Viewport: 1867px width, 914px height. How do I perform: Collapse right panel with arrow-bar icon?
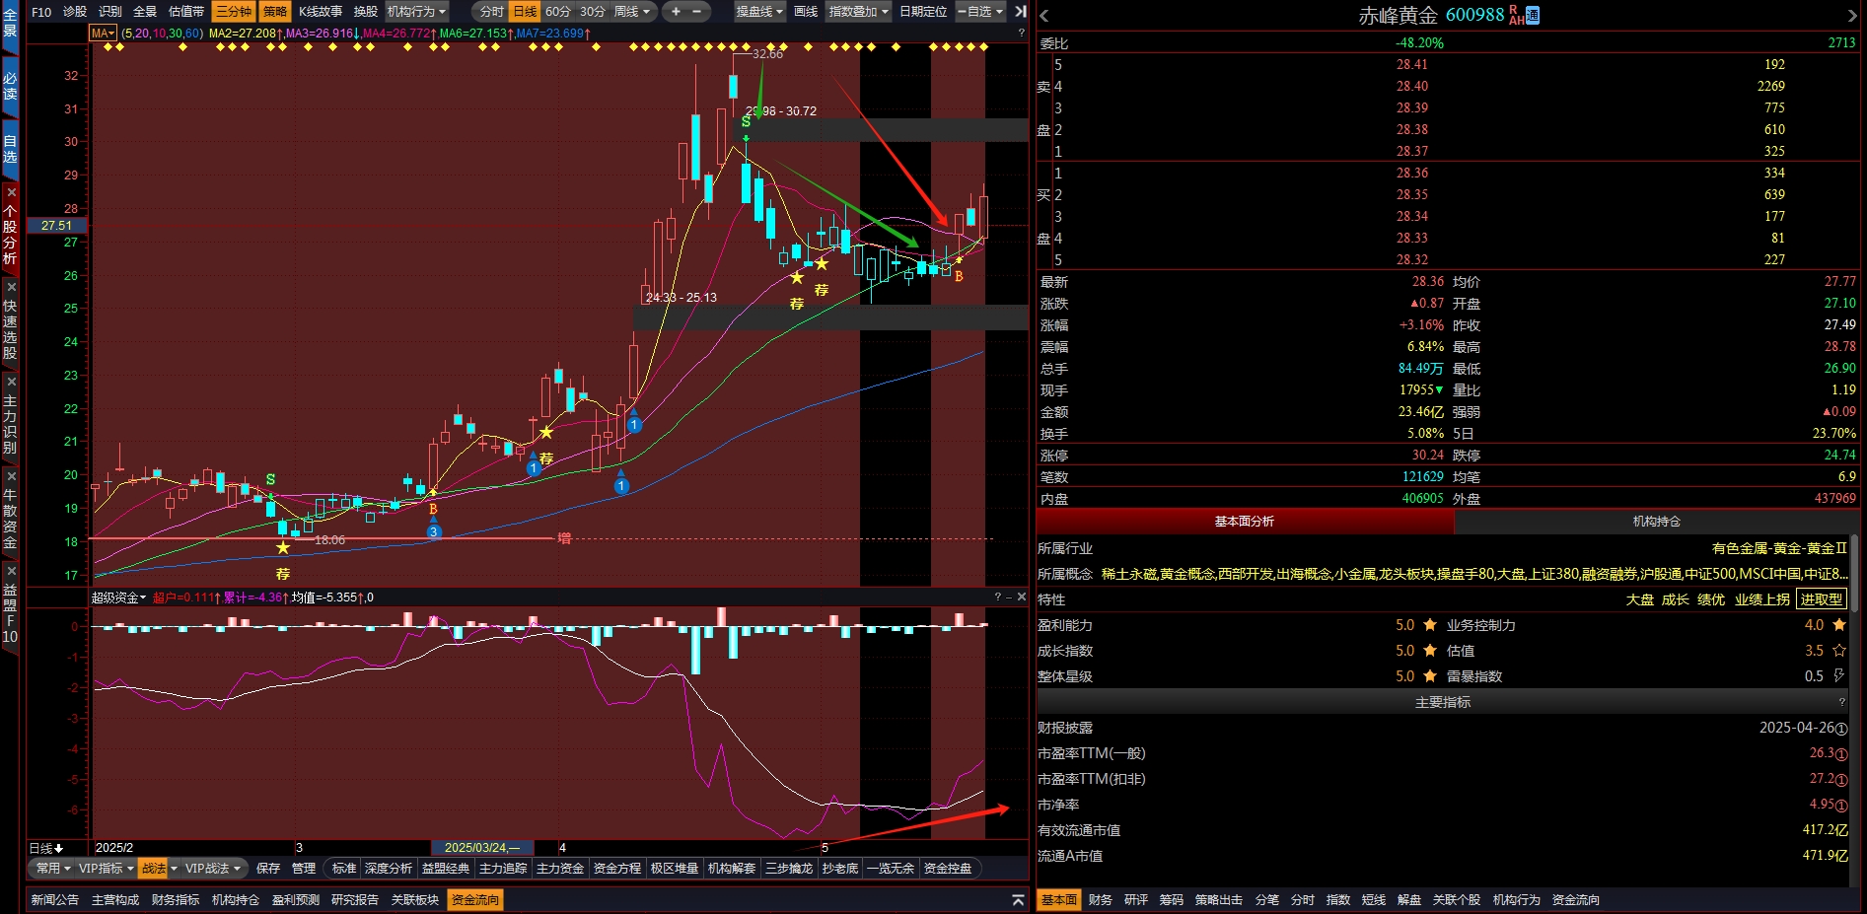click(1021, 12)
